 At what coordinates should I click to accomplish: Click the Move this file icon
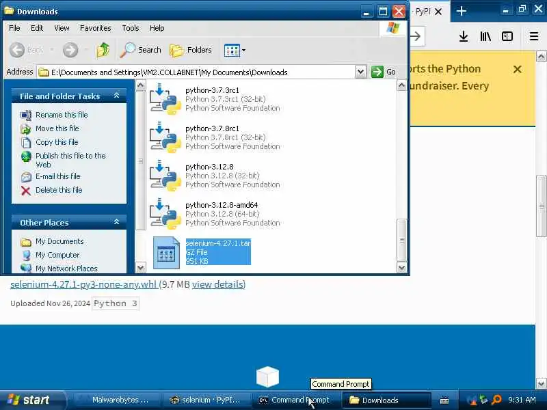26,128
